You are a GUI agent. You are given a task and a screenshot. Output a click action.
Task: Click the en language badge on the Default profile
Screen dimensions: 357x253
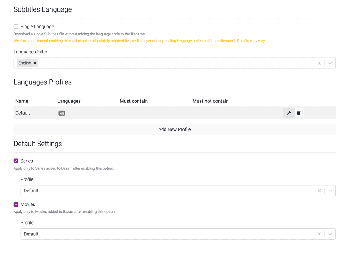click(62, 113)
